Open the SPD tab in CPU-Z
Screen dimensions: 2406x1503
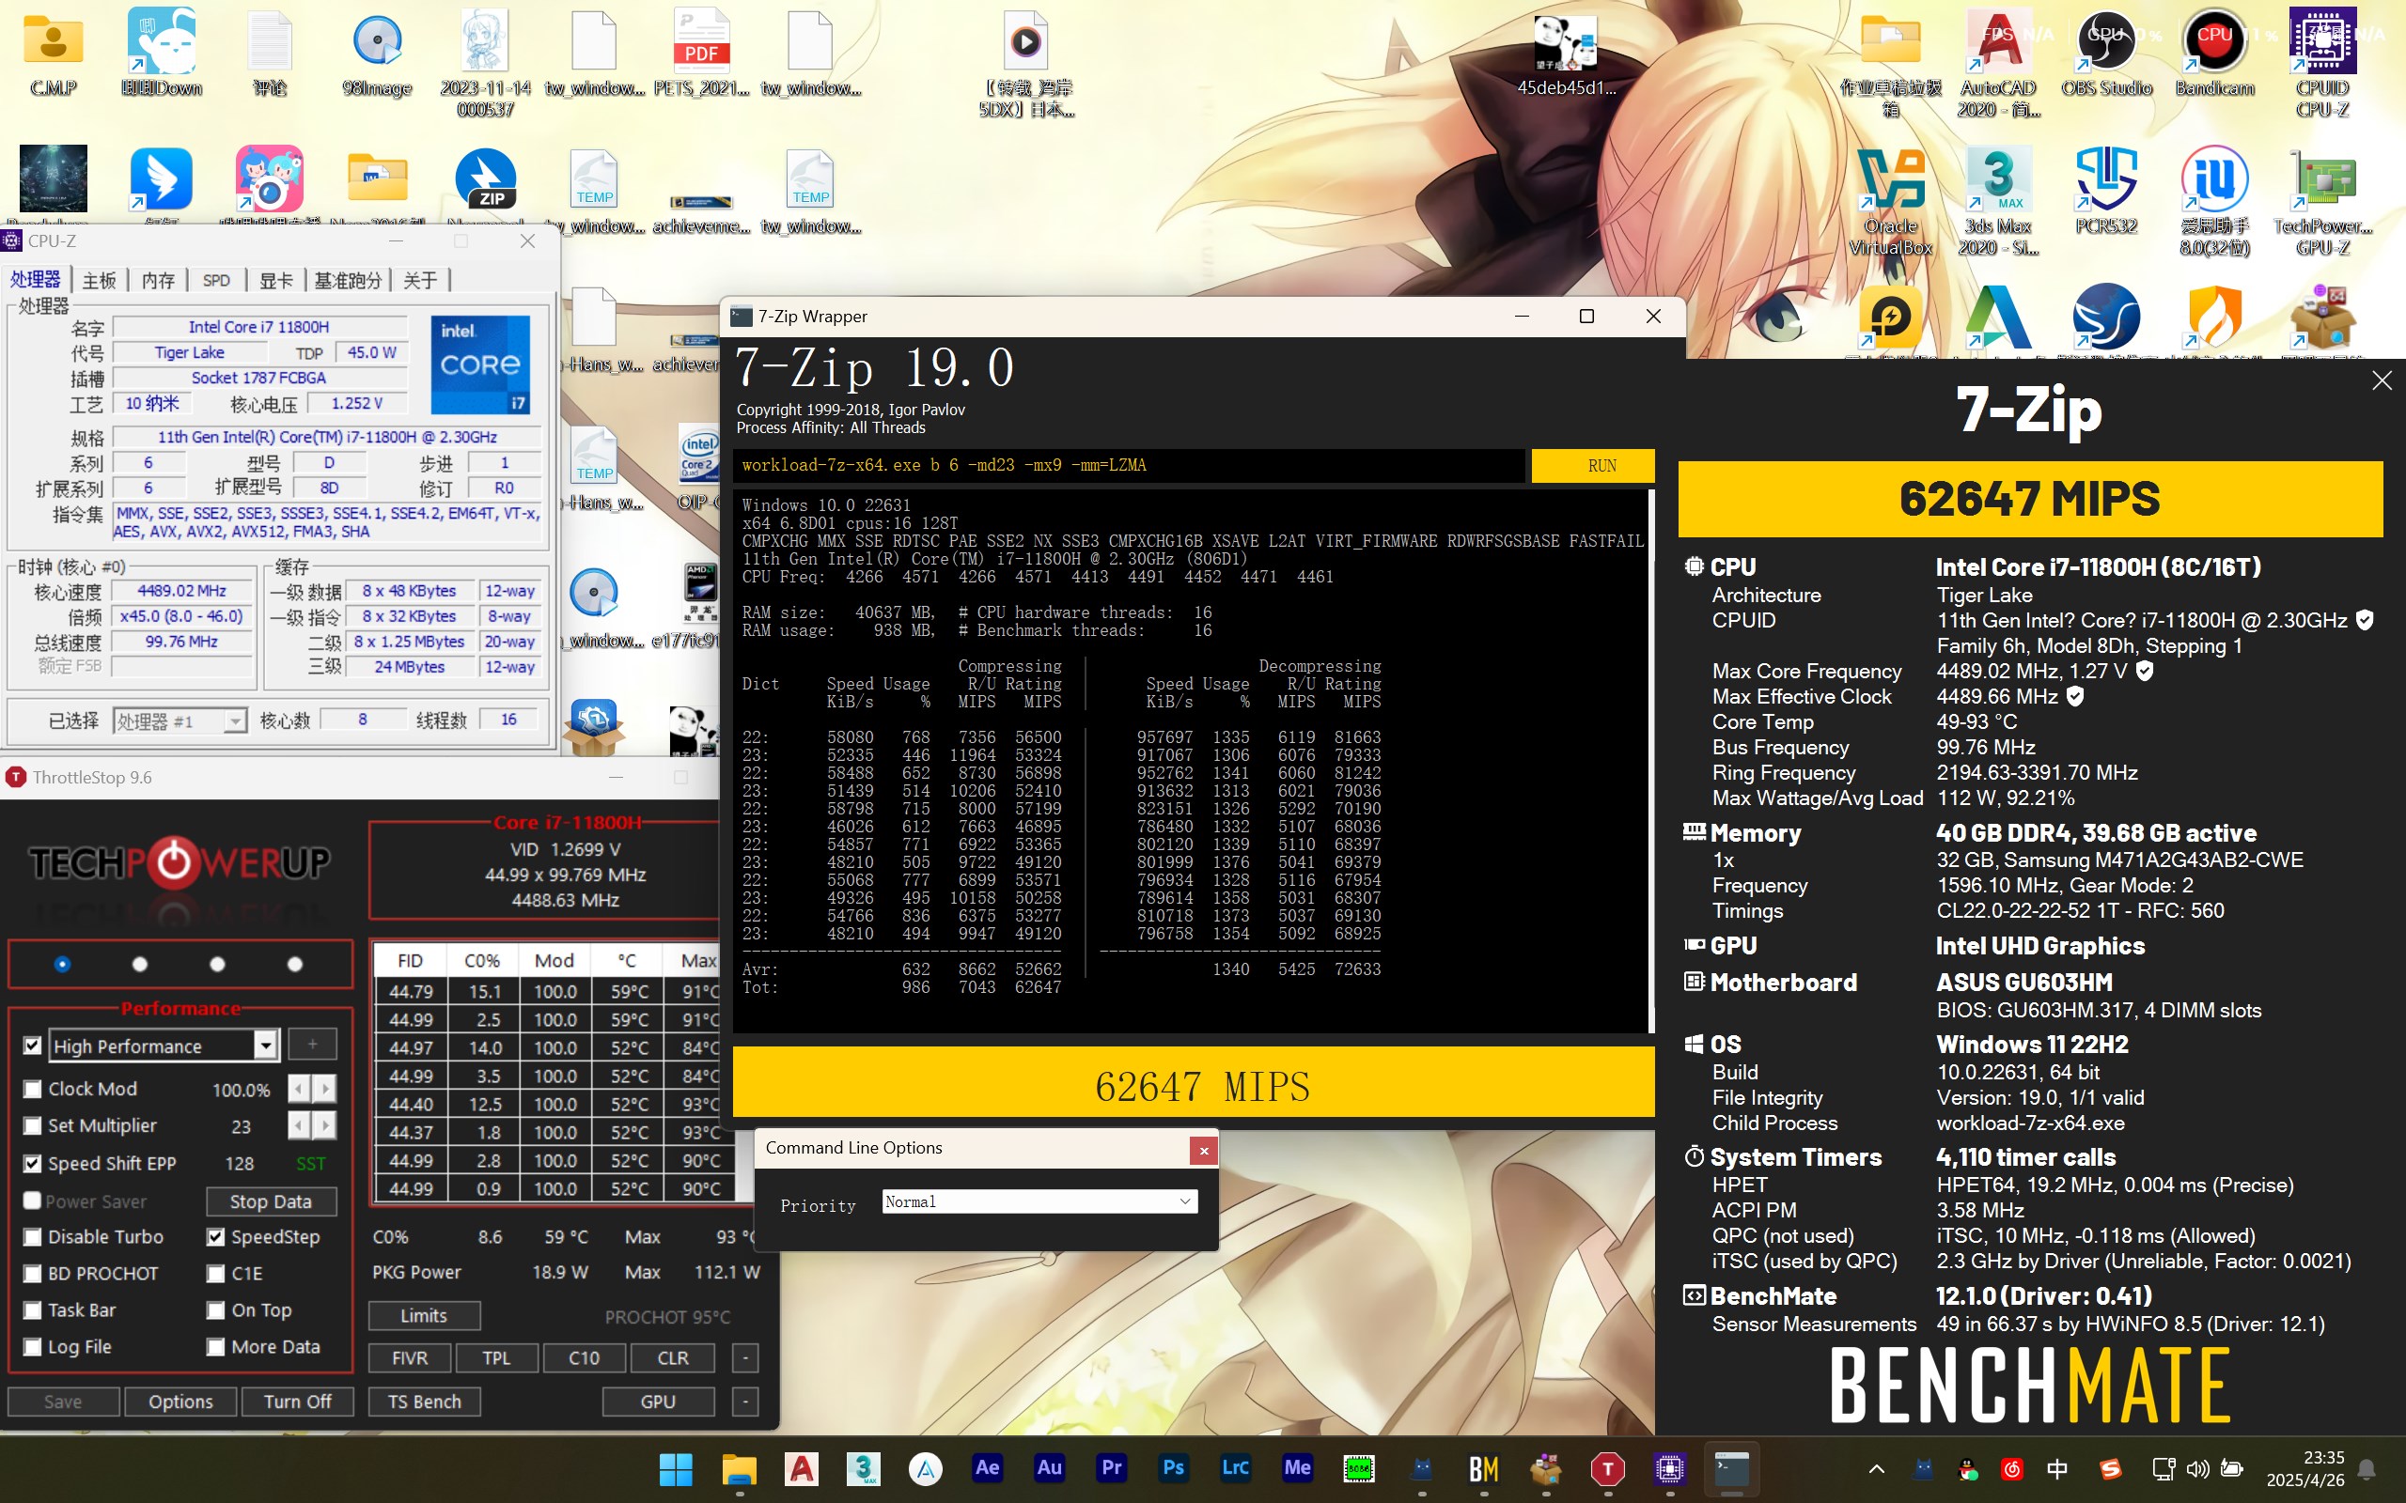point(216,281)
